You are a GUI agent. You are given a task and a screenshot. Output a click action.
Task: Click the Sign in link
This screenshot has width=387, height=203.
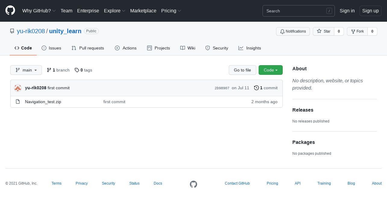click(347, 11)
